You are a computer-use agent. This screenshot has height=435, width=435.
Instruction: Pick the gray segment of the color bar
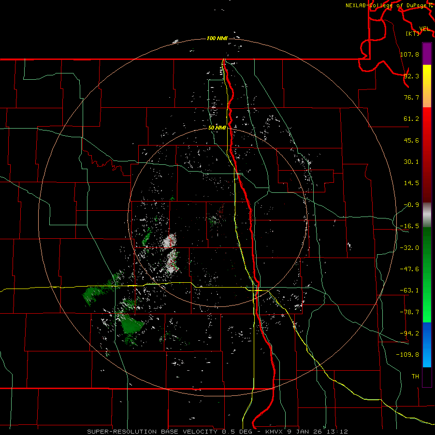click(x=427, y=215)
